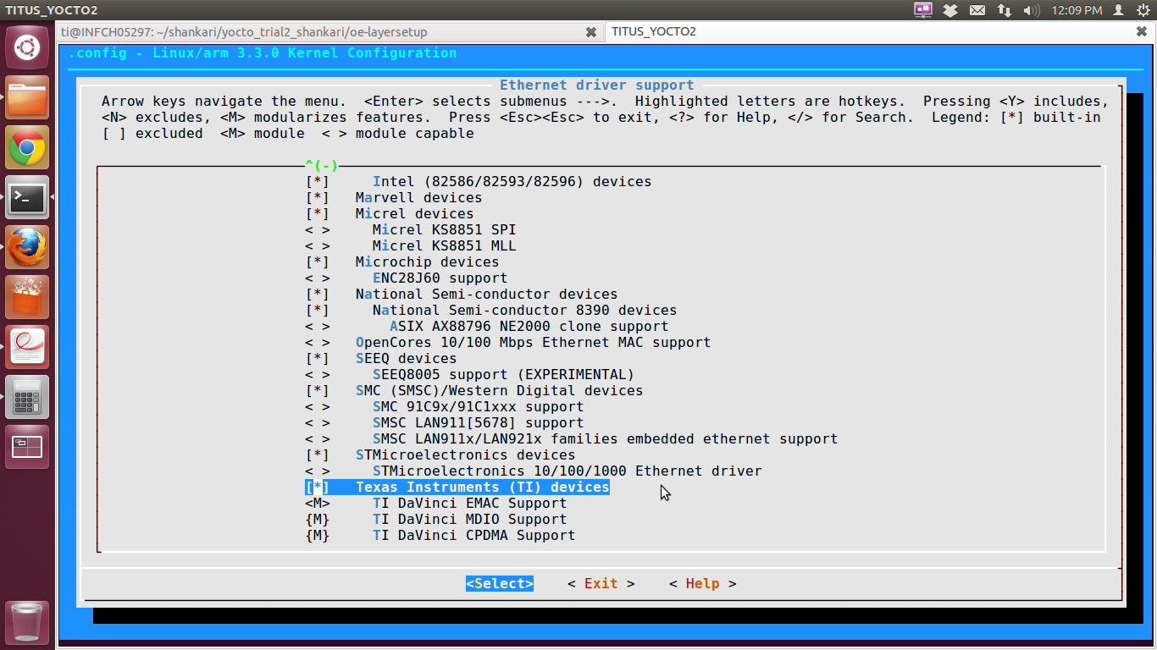
Task: Open the PDF document viewer launcher icon
Action: click(27, 348)
